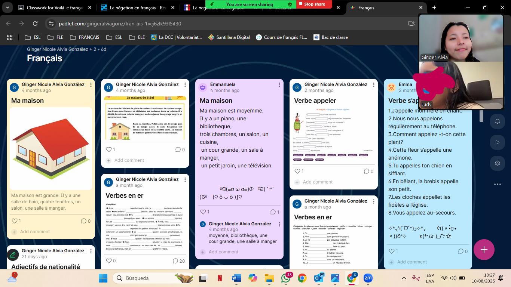Like the Ma maison house post
The height and width of the screenshot is (287, 511).
15,221
